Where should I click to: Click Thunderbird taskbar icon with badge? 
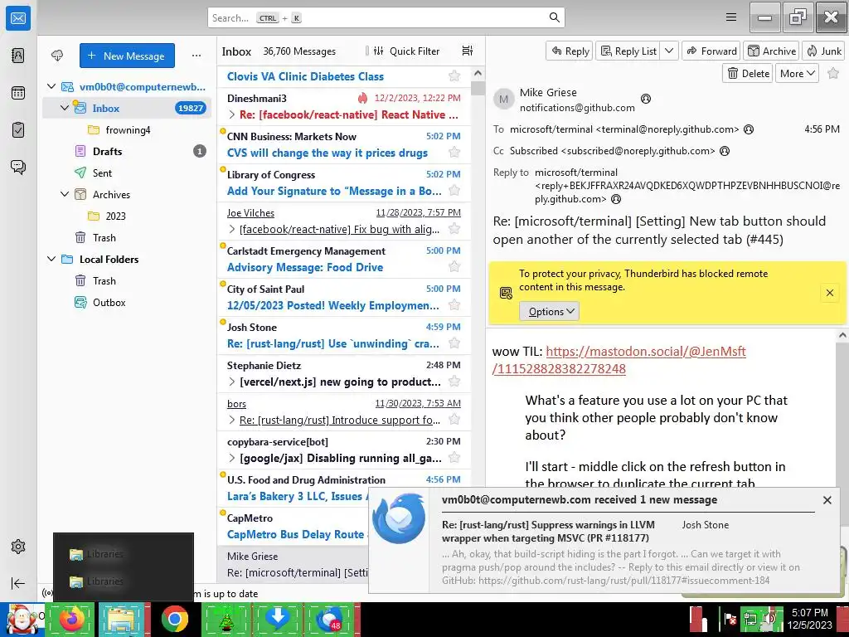[x=329, y=619]
